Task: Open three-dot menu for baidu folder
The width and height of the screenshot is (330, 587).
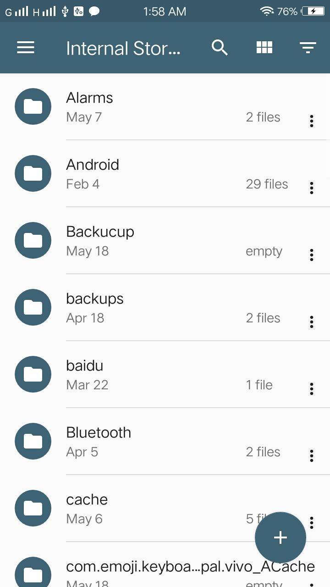Action: coord(312,389)
